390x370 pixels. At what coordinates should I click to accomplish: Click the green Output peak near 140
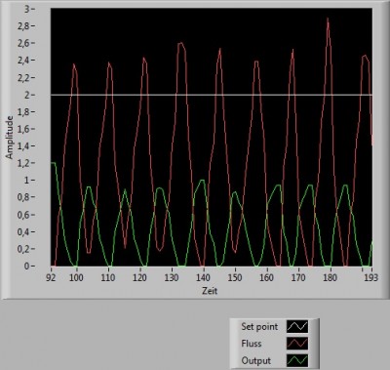coord(203,181)
